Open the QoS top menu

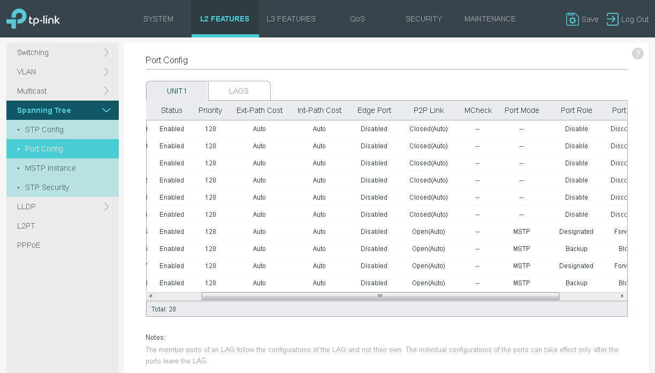(x=357, y=19)
